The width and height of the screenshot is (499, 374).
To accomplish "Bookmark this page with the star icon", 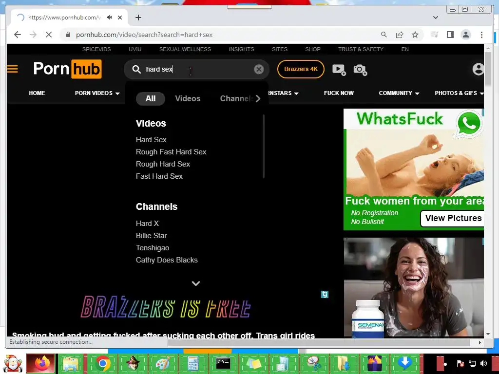I will 415,35.
